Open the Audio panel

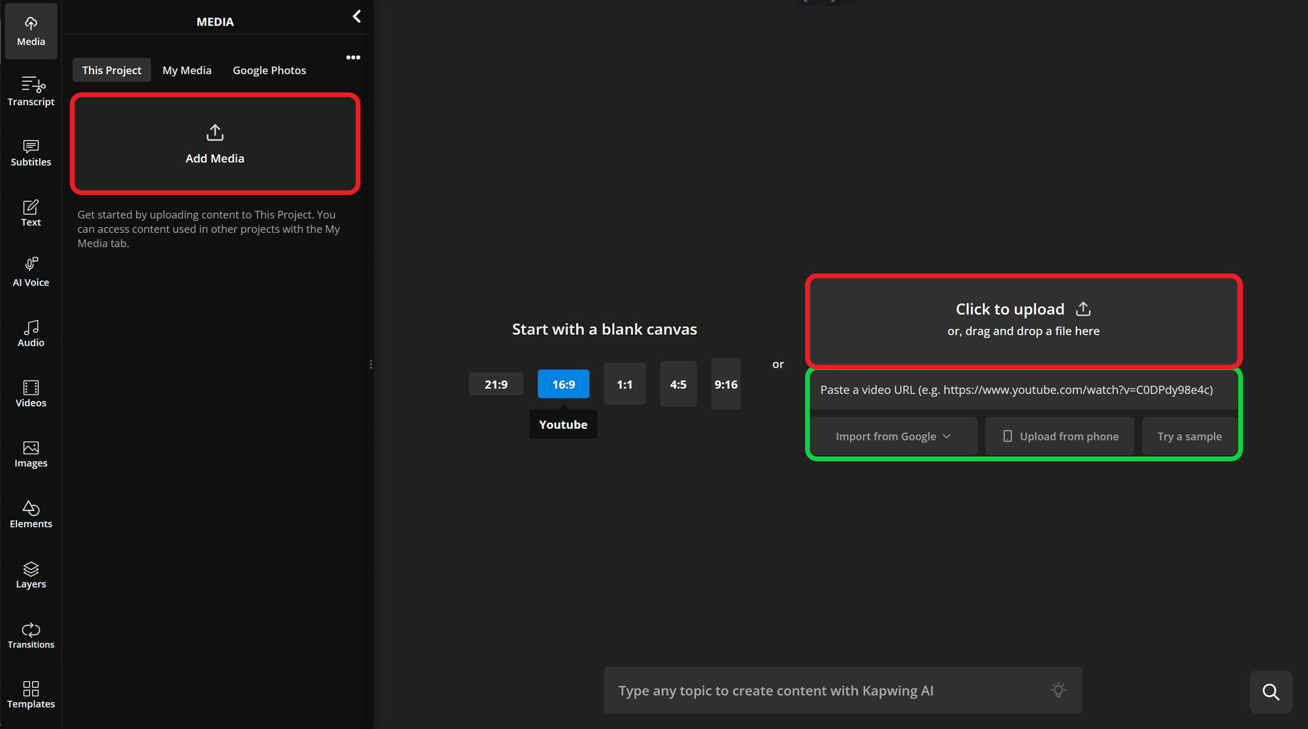31,332
